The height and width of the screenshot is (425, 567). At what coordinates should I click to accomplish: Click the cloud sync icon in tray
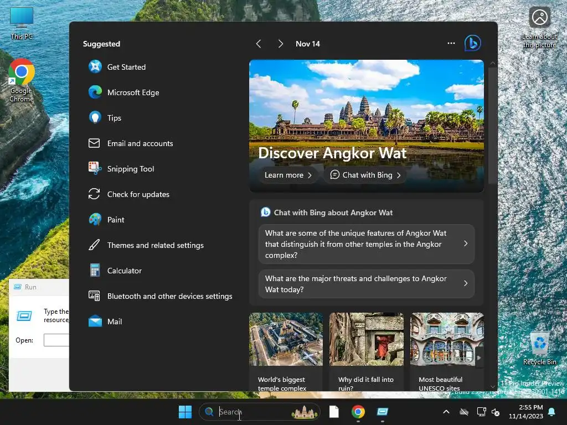(464, 412)
